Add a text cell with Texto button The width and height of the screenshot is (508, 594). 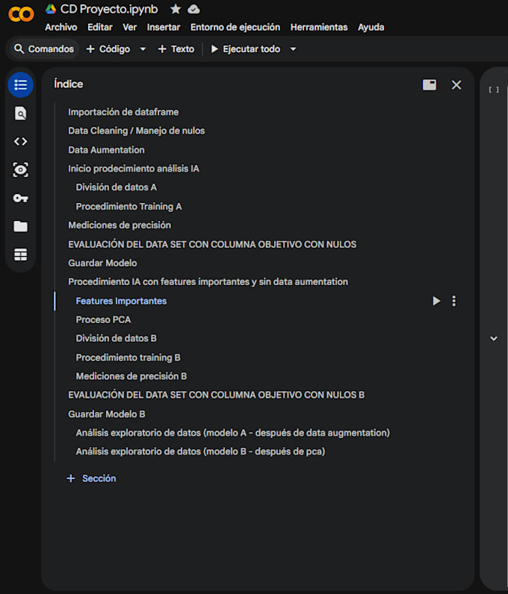(x=176, y=49)
